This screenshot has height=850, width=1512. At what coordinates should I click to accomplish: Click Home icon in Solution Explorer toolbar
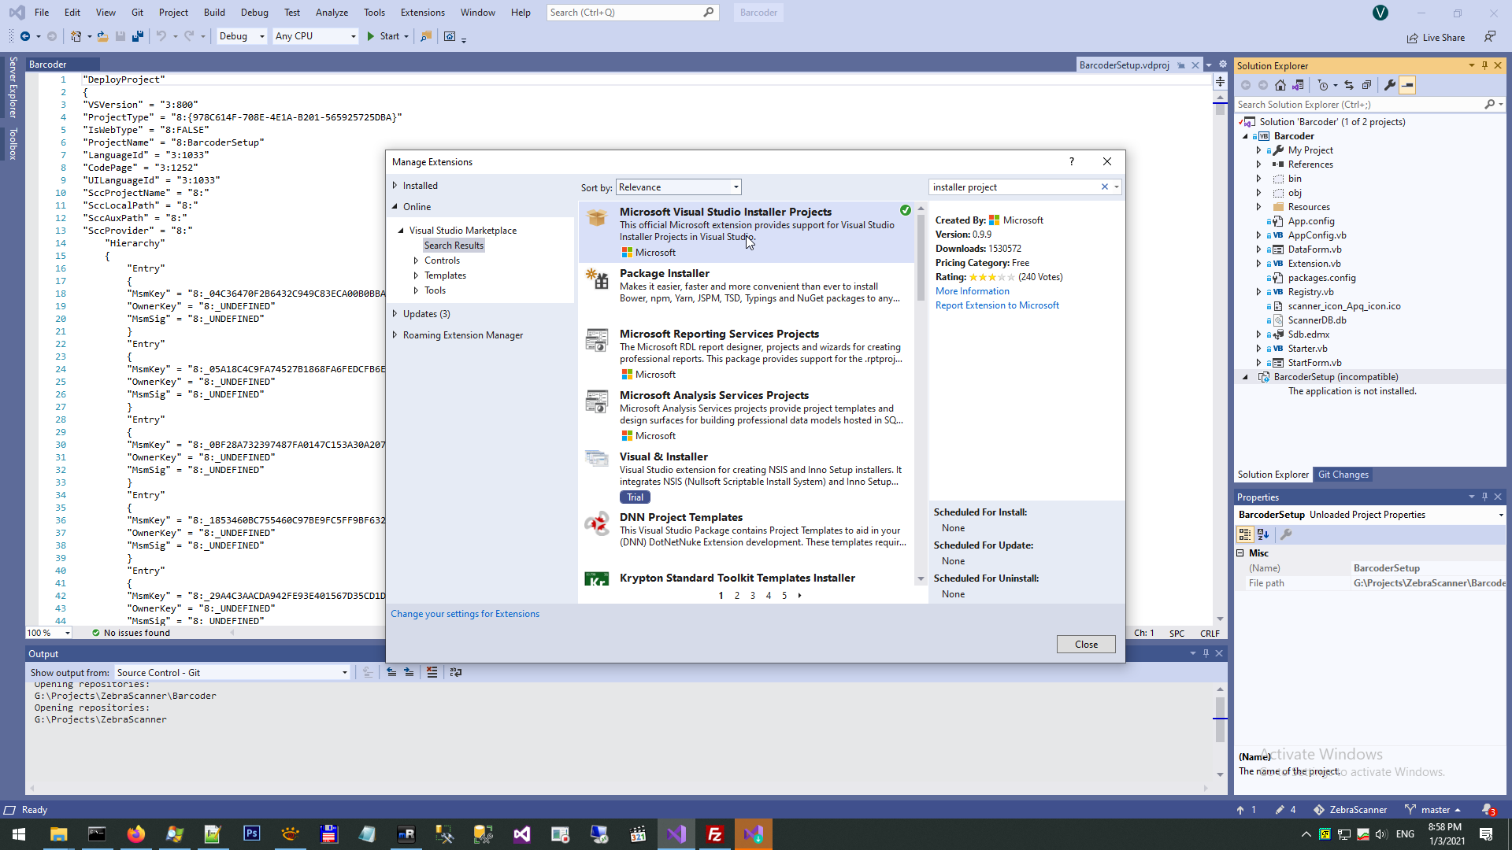[x=1280, y=85]
